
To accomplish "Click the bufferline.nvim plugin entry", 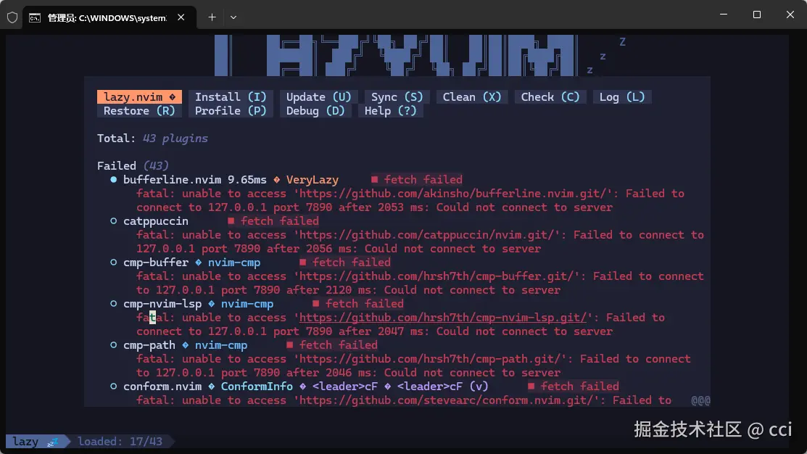I will tap(172, 180).
